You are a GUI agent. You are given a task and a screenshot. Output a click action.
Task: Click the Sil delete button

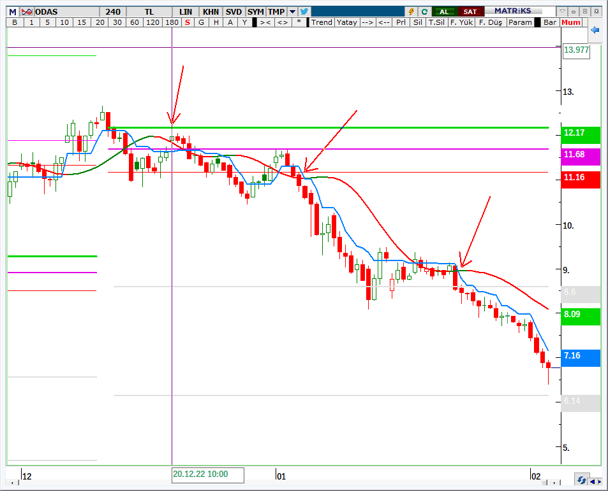pos(418,22)
